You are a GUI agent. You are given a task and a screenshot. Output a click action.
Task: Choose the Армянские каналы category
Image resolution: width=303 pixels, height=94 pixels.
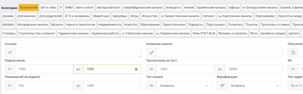click(x=211, y=8)
